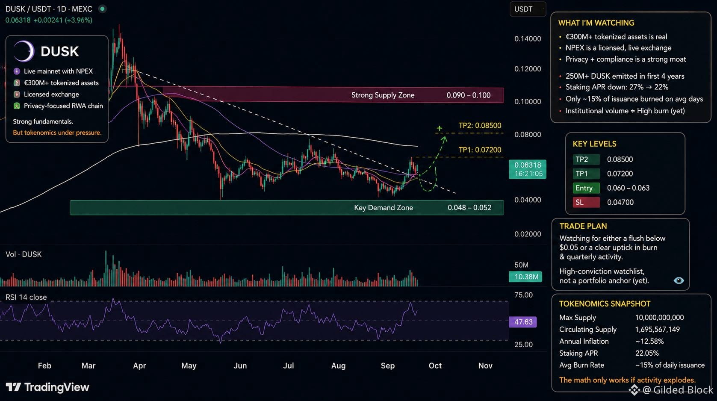The width and height of the screenshot is (717, 401).
Task: Click the Annual Inflation value ~12.58%
Action: (x=649, y=342)
